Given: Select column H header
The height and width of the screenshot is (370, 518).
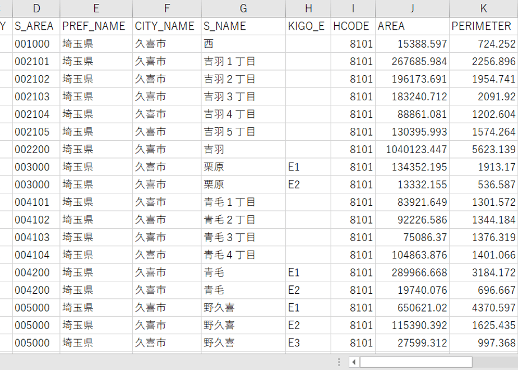Looking at the screenshot, I should click(x=308, y=8).
